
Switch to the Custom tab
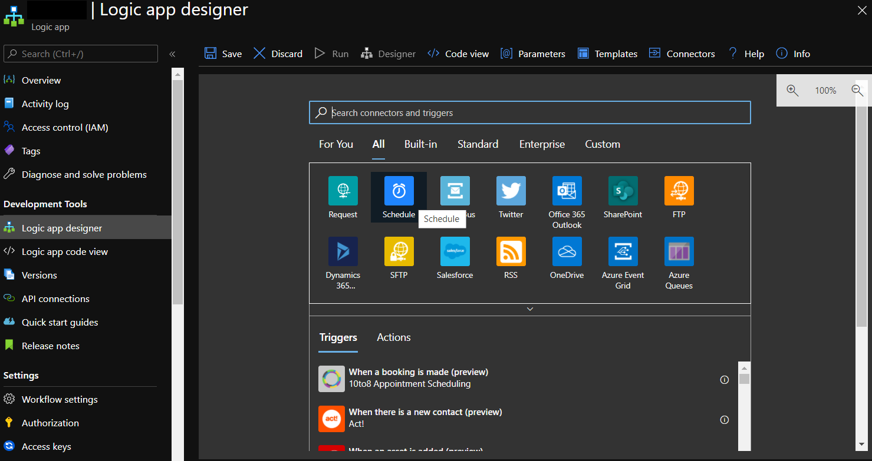coord(603,144)
